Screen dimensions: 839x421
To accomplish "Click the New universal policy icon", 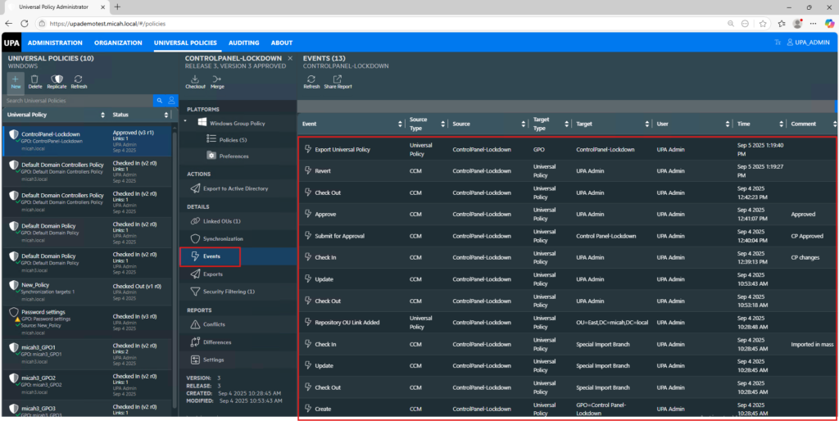I will 16,81.
